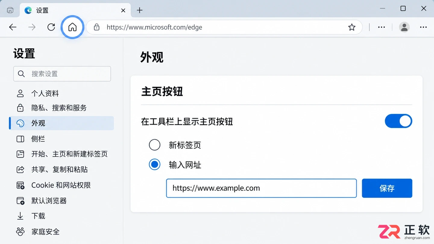Close the 设置 tab
Screen dimensions: 434x244
(123, 10)
